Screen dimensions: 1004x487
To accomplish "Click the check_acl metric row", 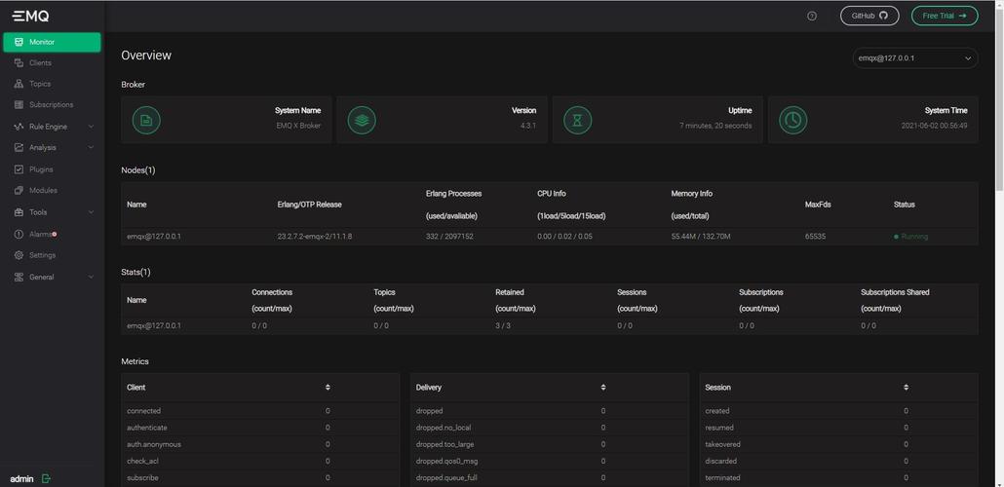I will coord(260,461).
